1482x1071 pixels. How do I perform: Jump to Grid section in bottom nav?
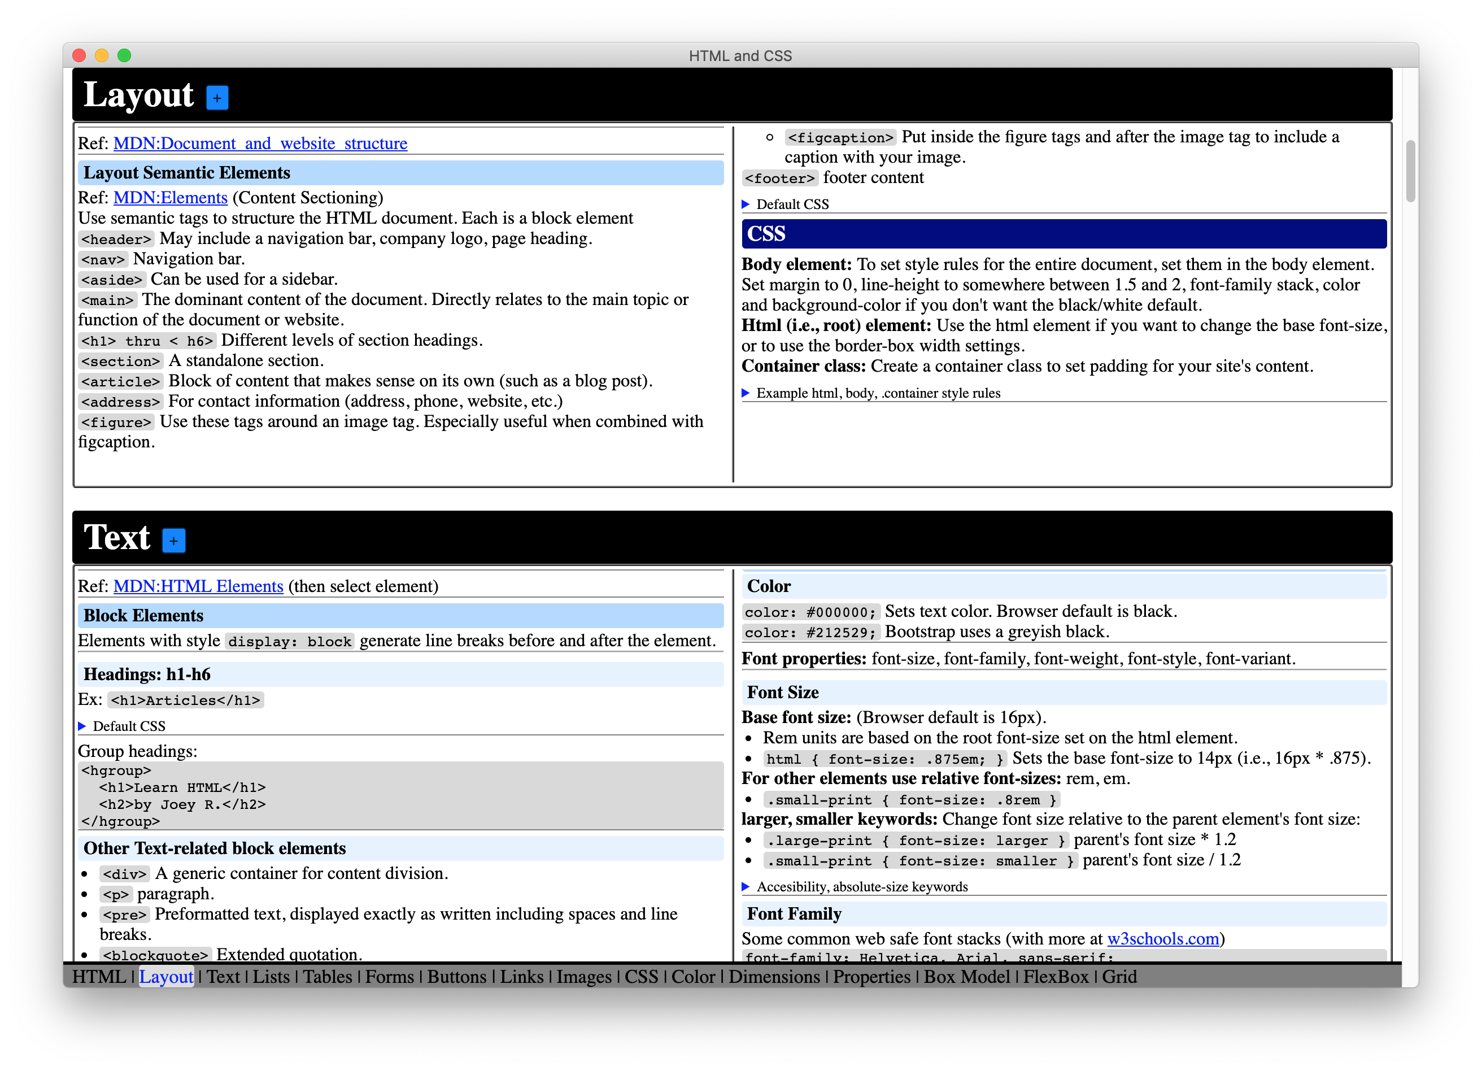point(1119,977)
